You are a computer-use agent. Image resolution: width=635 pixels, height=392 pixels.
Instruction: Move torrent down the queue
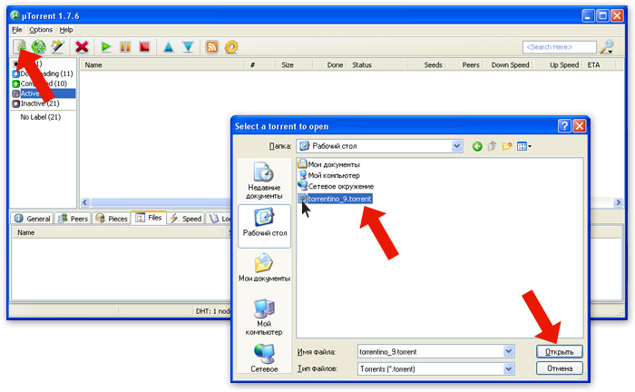[188, 47]
